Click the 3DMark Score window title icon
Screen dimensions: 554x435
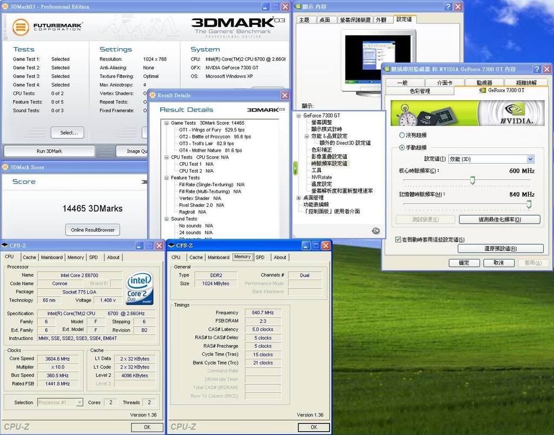click(5, 167)
